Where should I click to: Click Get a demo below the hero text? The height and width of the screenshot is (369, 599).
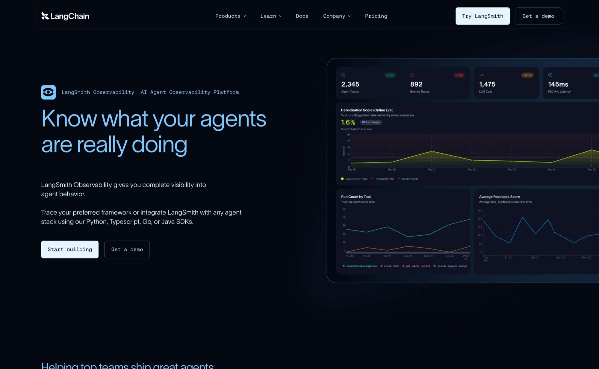[x=127, y=249]
